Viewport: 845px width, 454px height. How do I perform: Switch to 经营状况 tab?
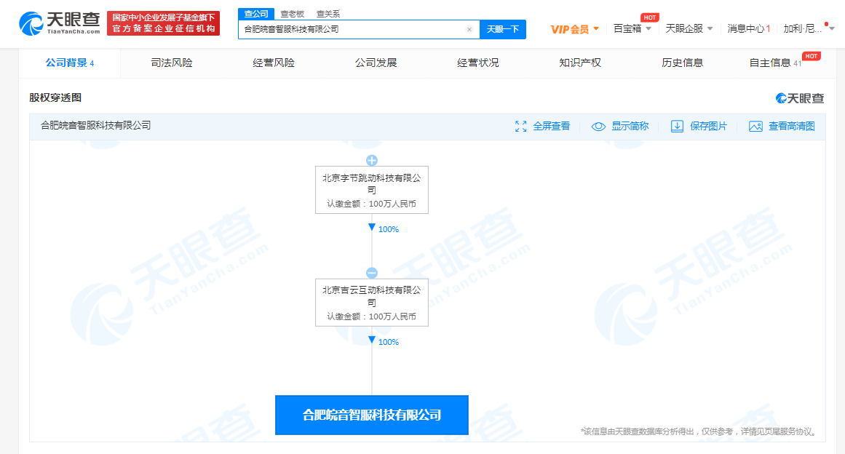pos(478,63)
